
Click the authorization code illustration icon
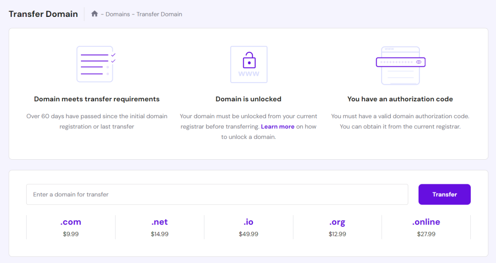[x=400, y=65]
